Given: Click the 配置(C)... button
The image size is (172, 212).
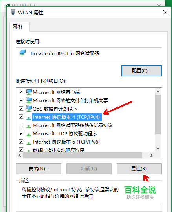Looking at the screenshot, I should [x=141, y=71].
